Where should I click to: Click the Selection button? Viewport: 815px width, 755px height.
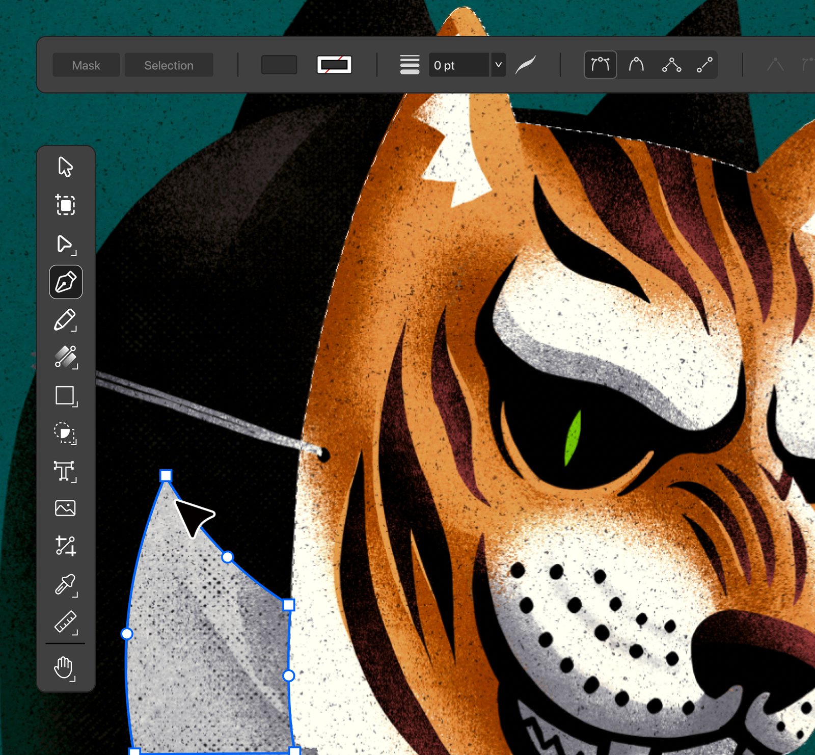169,65
